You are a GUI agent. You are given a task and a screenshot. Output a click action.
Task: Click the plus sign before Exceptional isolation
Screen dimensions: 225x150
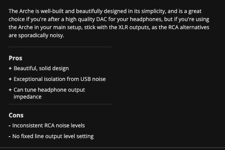tap(10, 79)
